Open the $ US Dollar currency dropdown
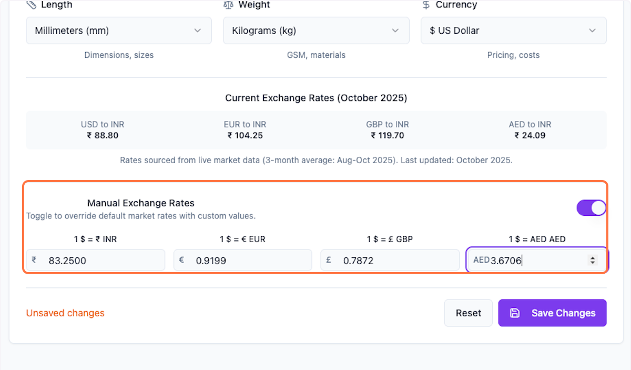 click(513, 31)
